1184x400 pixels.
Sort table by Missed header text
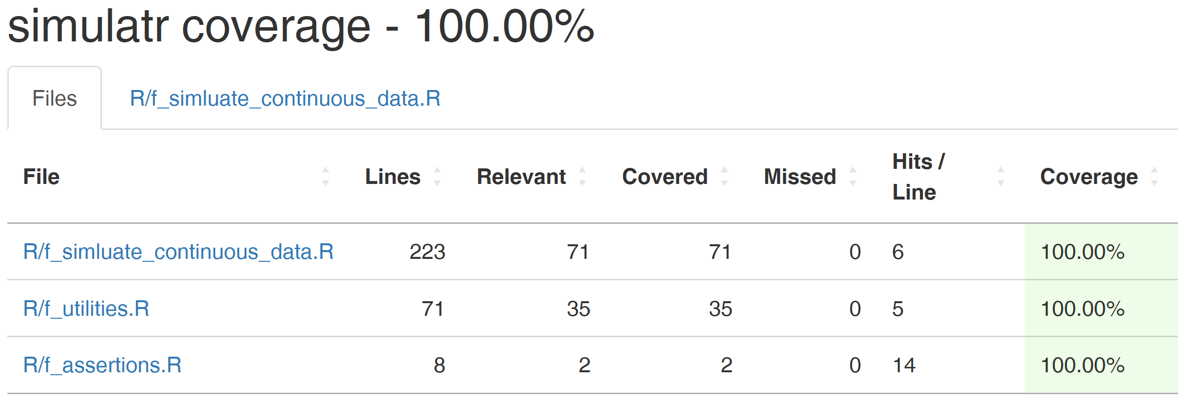point(800,177)
